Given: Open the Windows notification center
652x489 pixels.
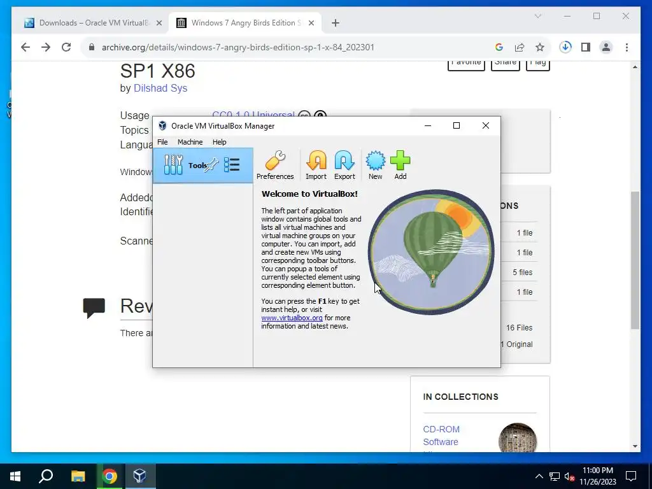Looking at the screenshot, I should [631, 476].
